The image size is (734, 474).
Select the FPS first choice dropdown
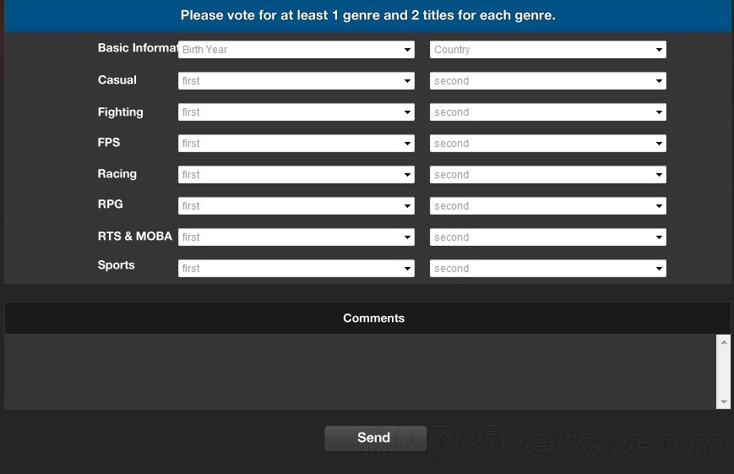click(296, 144)
